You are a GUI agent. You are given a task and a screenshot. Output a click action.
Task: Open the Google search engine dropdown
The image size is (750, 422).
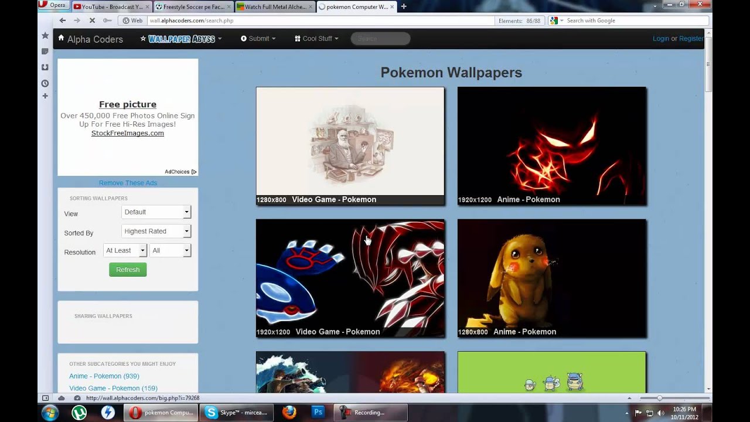pyautogui.click(x=557, y=21)
